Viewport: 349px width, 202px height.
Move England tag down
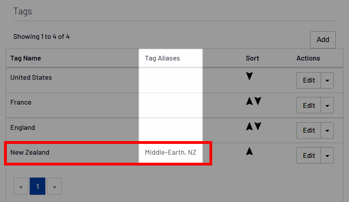[258, 127]
